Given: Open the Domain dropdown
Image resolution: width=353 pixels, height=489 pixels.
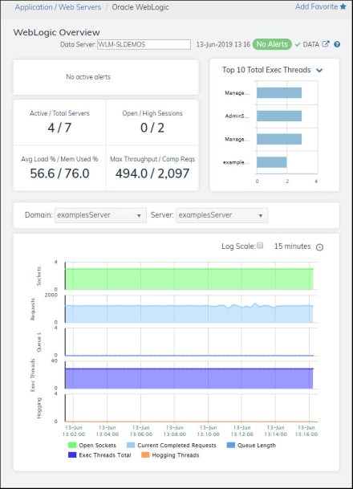Looking at the screenshot, I should (100, 215).
